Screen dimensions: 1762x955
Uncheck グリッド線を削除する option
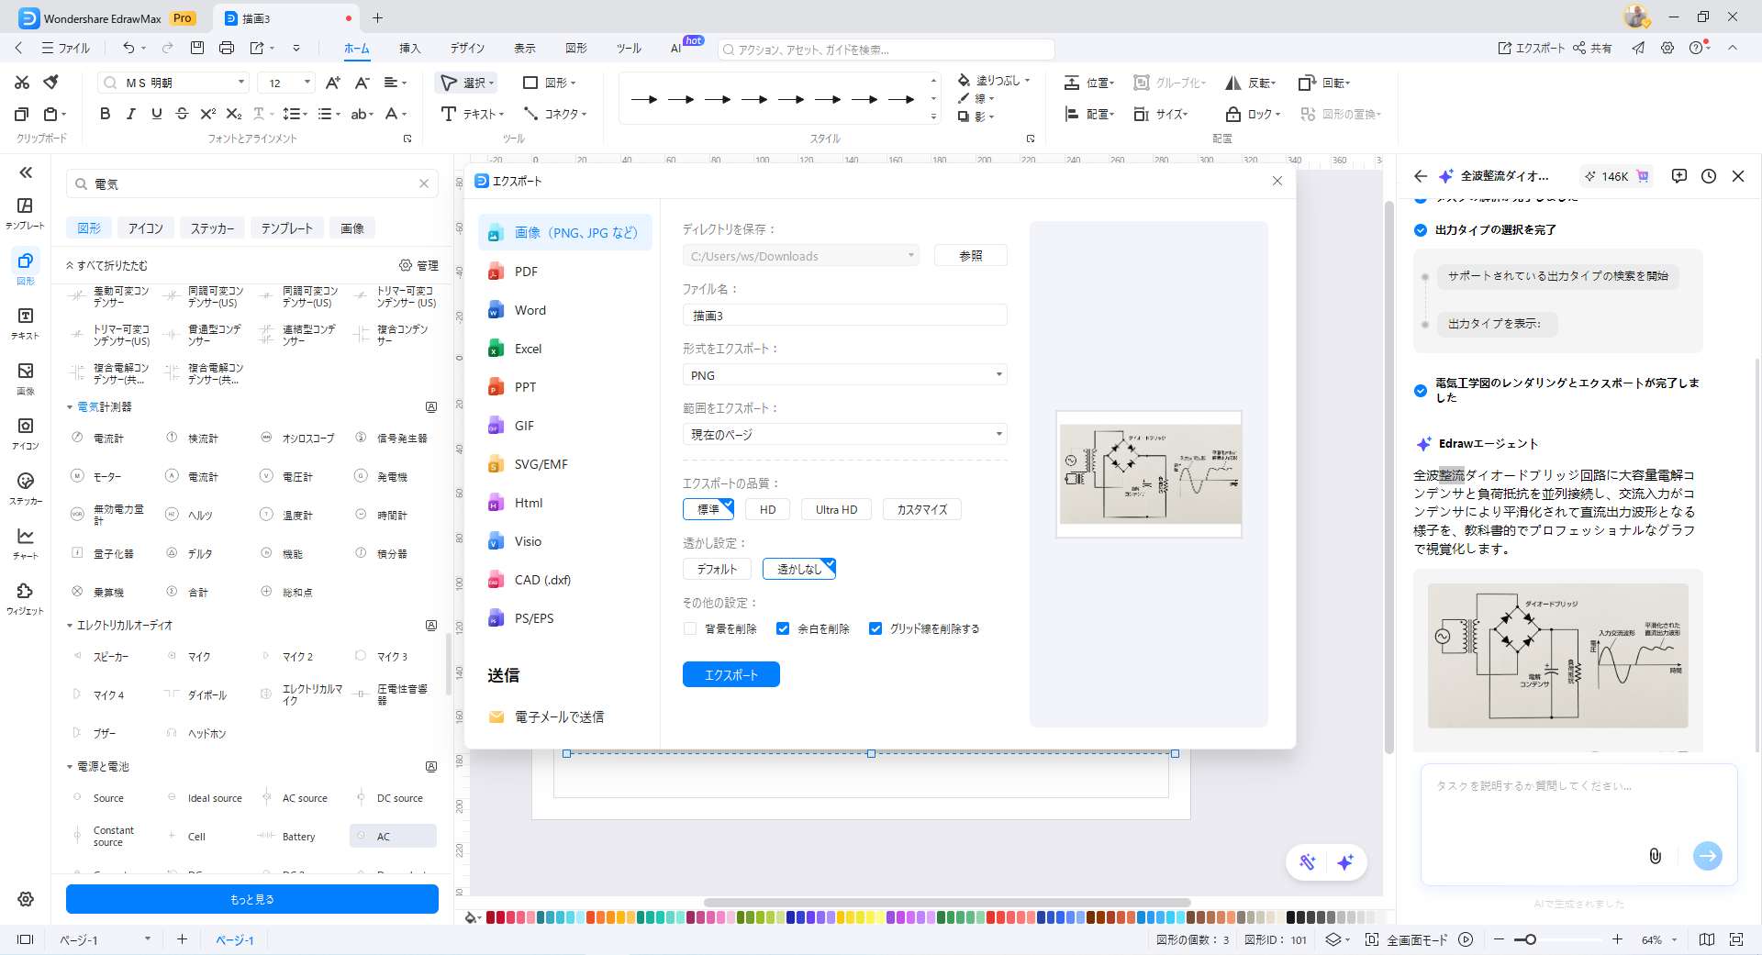[x=875, y=628]
